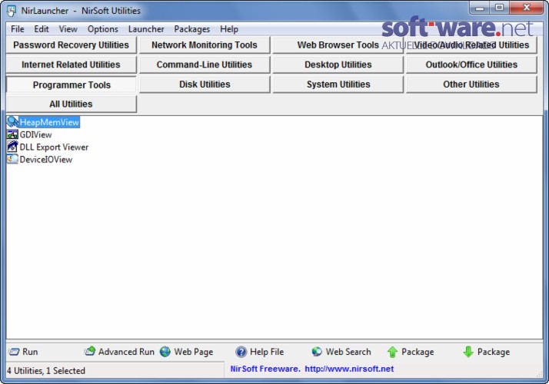
Task: Open the View menu
Action: click(x=68, y=29)
